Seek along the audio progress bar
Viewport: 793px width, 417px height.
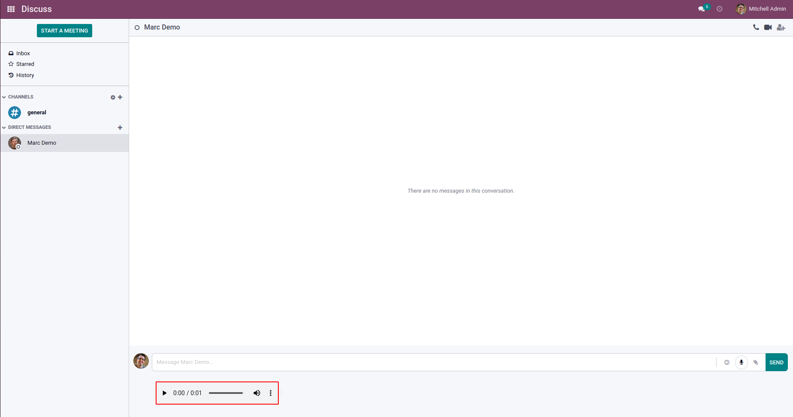pos(226,393)
